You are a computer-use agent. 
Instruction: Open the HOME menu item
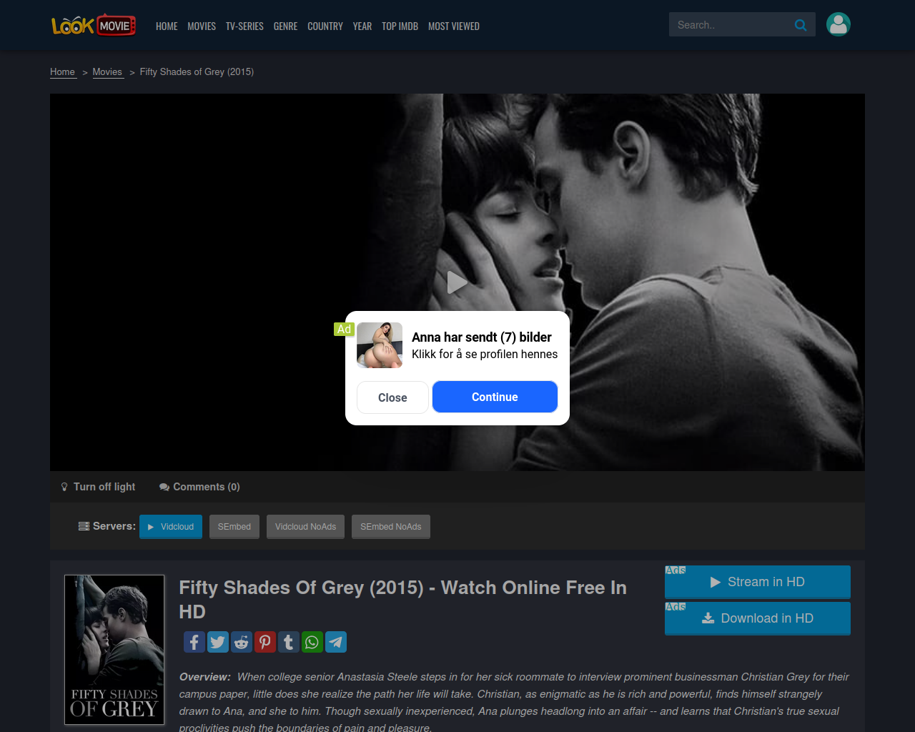point(167,26)
